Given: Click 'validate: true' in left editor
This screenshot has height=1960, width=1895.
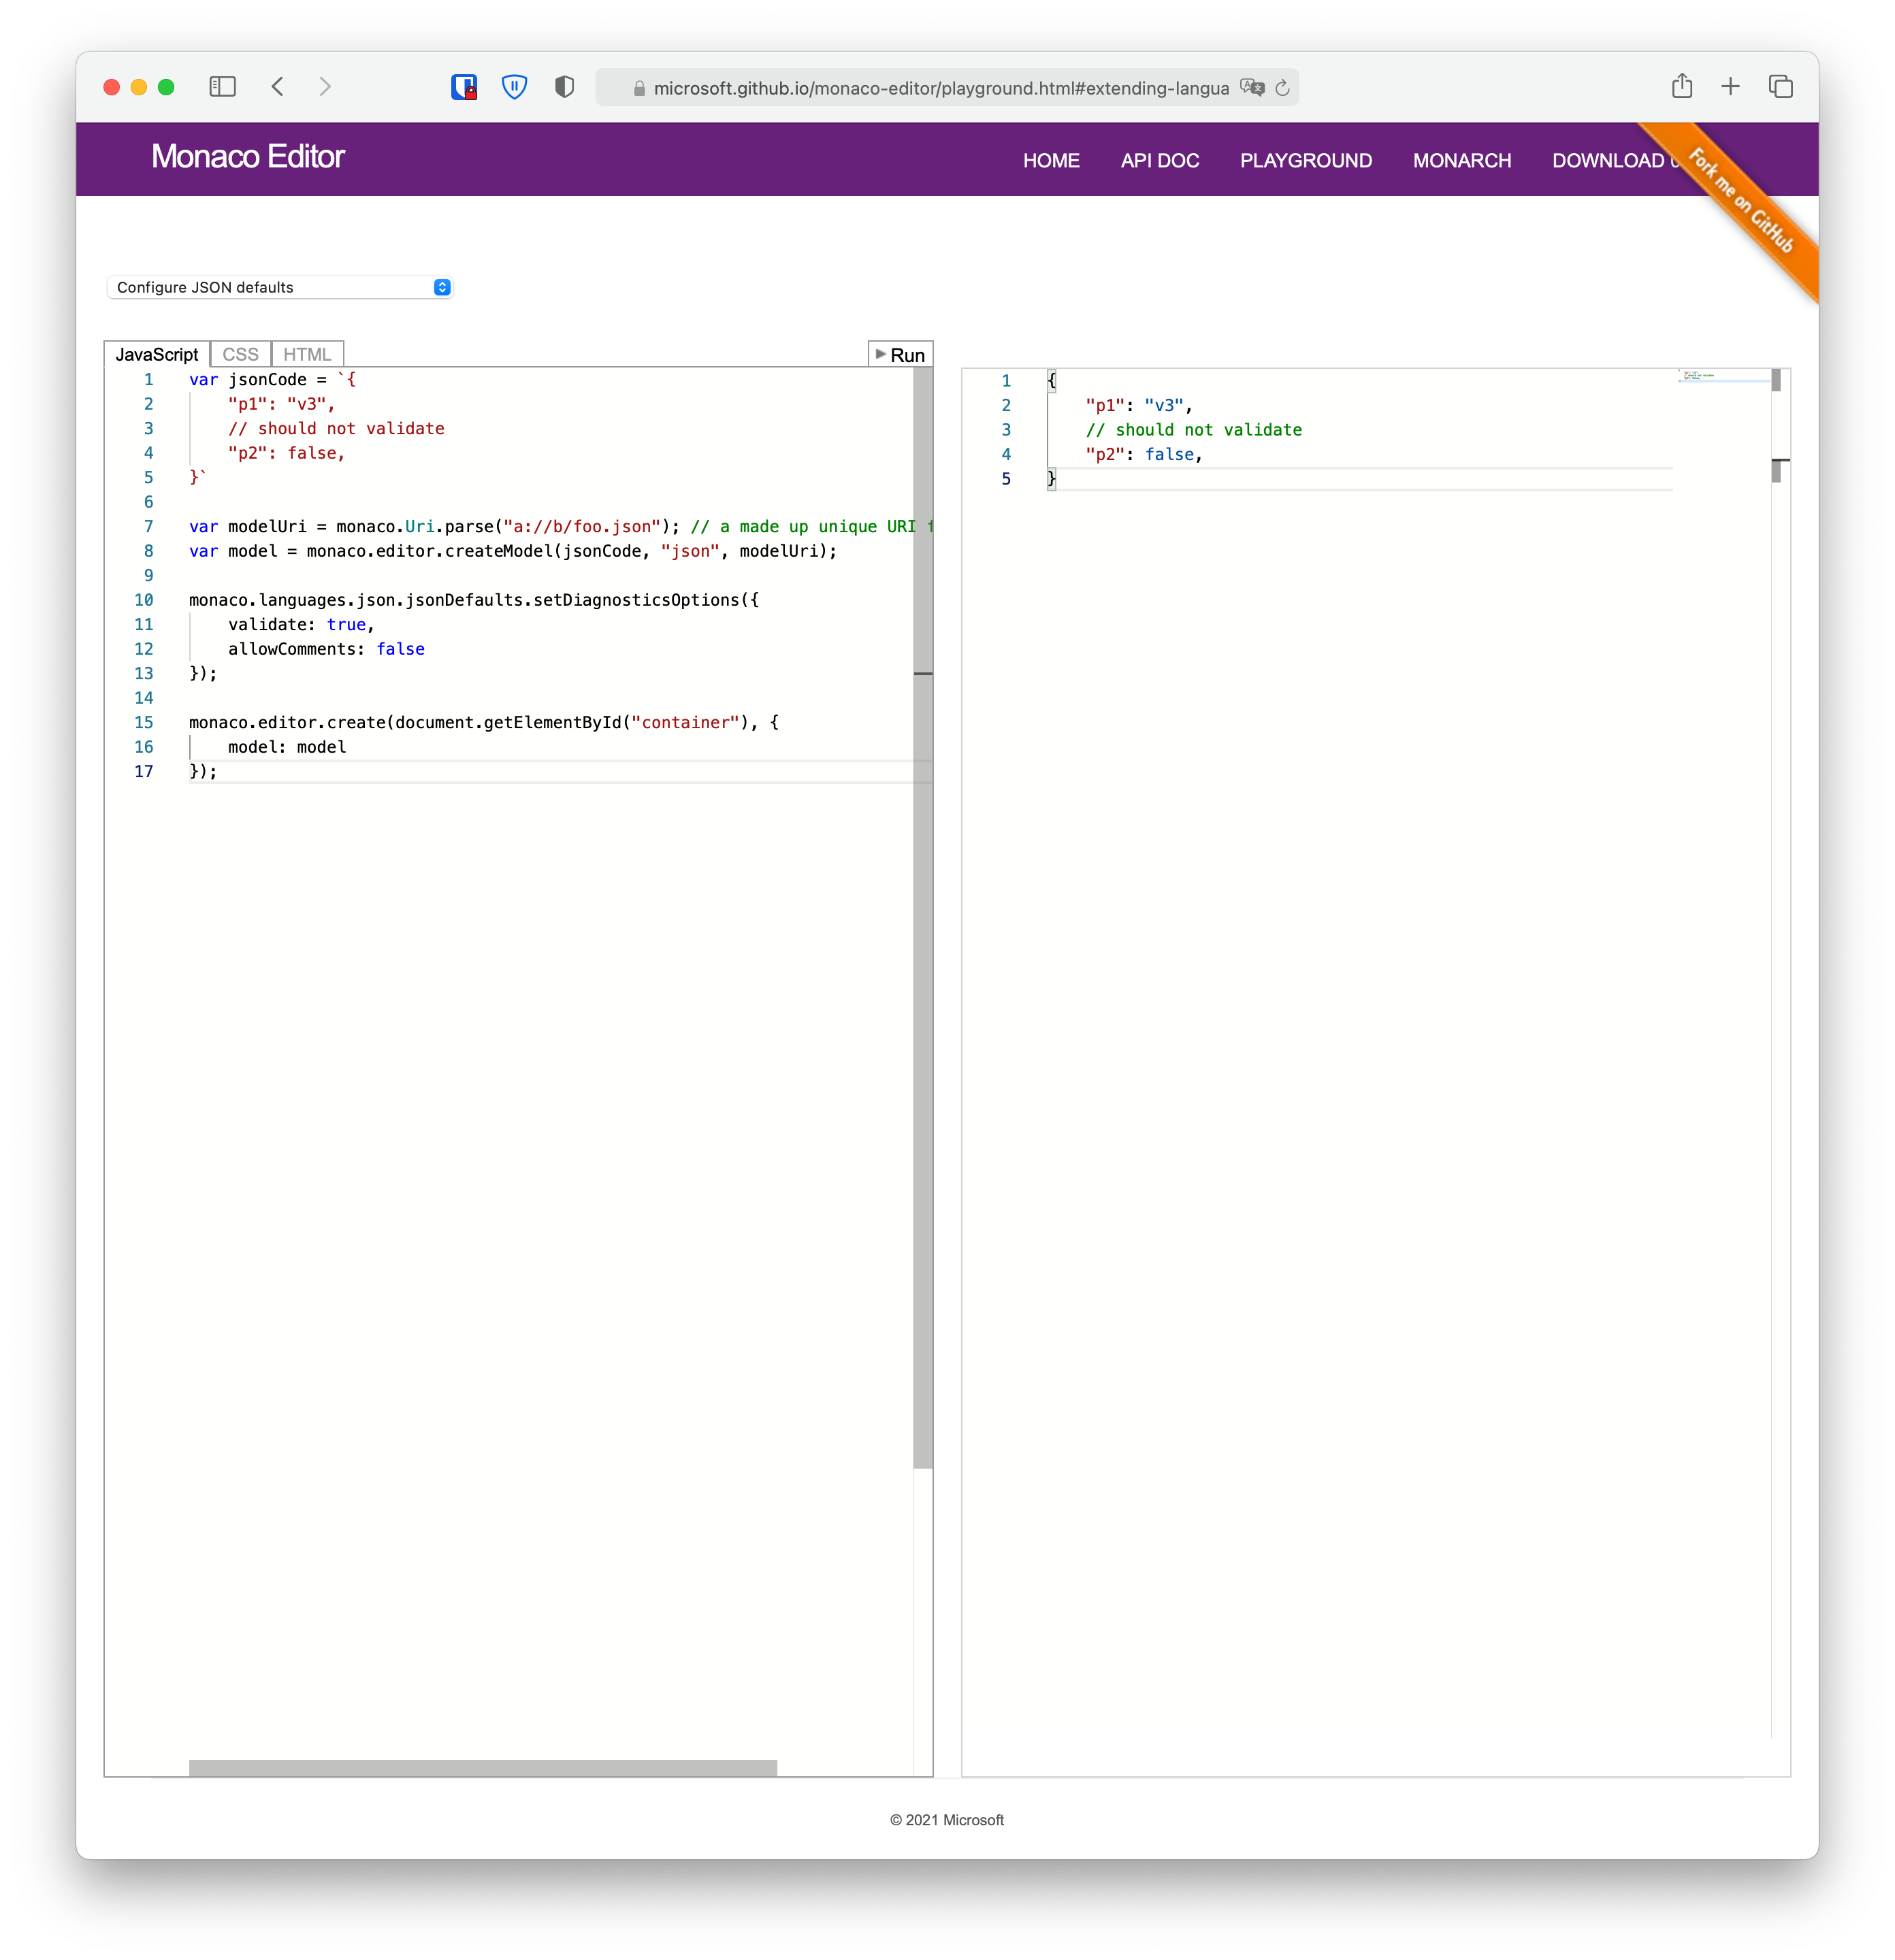Looking at the screenshot, I should (297, 625).
